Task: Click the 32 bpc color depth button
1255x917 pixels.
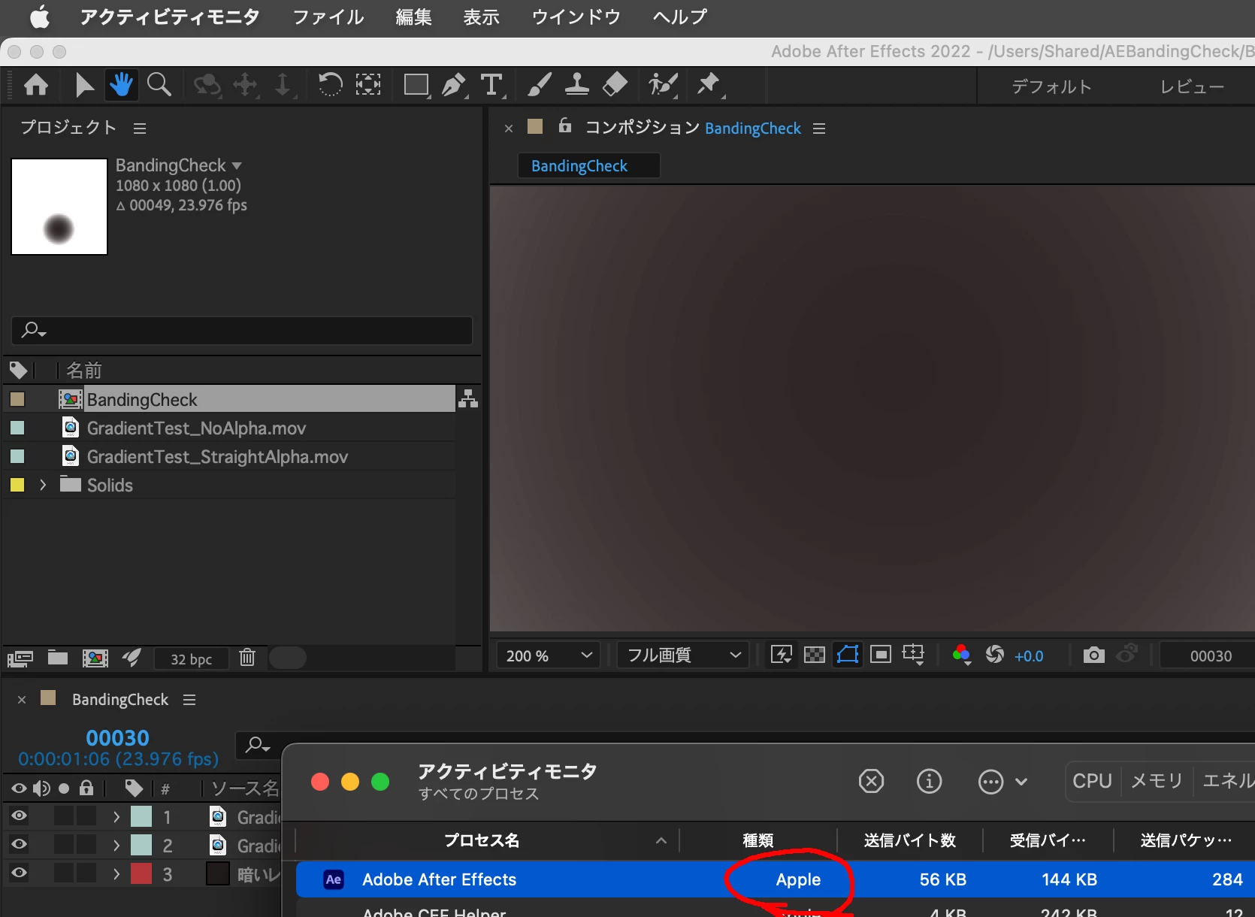Action: click(191, 658)
